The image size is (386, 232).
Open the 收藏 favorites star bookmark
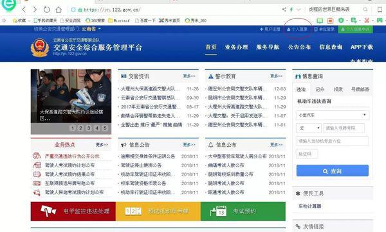point(19,21)
